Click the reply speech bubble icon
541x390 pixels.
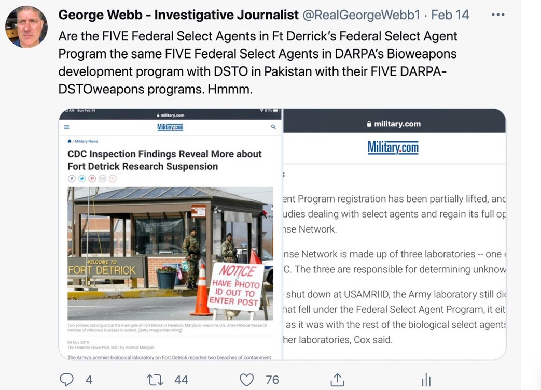point(66,380)
